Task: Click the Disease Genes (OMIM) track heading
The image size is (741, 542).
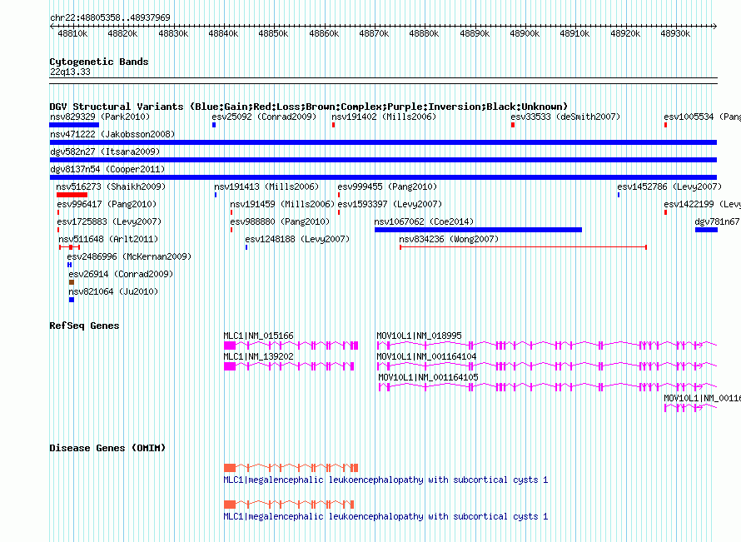Action: click(107, 448)
